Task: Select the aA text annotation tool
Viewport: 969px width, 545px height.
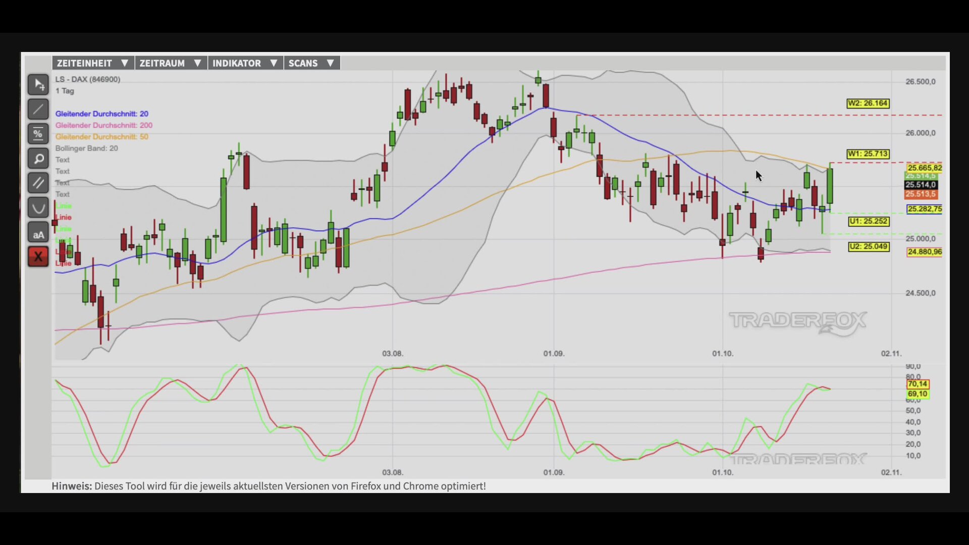Action: (38, 233)
